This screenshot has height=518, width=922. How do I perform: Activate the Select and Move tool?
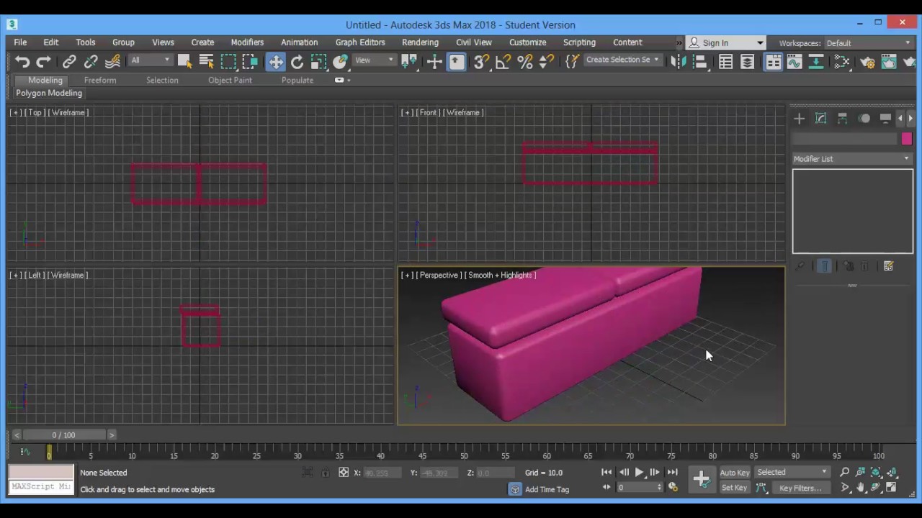tap(276, 62)
